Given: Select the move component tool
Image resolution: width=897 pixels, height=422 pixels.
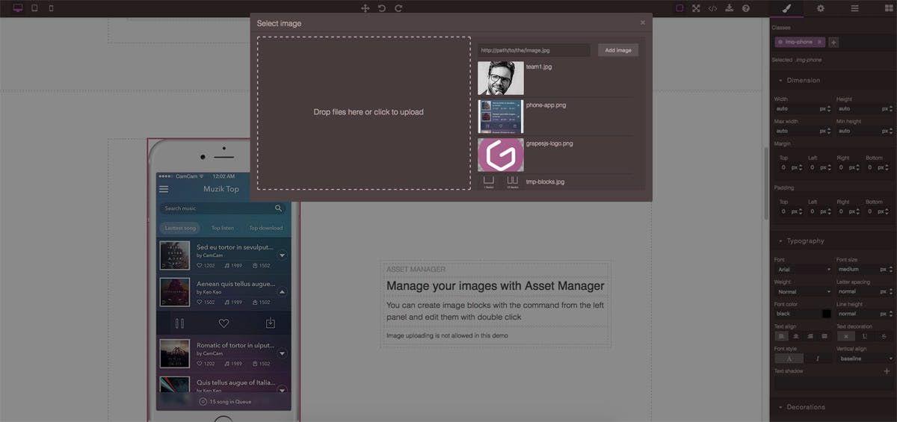Looking at the screenshot, I should tap(366, 8).
